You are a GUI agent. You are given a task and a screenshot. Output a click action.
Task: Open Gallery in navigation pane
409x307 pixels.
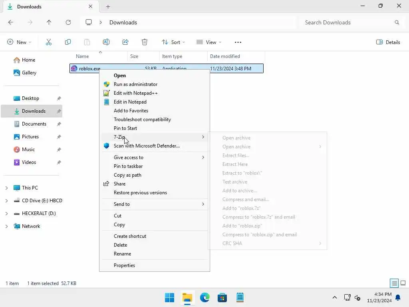pos(25,73)
